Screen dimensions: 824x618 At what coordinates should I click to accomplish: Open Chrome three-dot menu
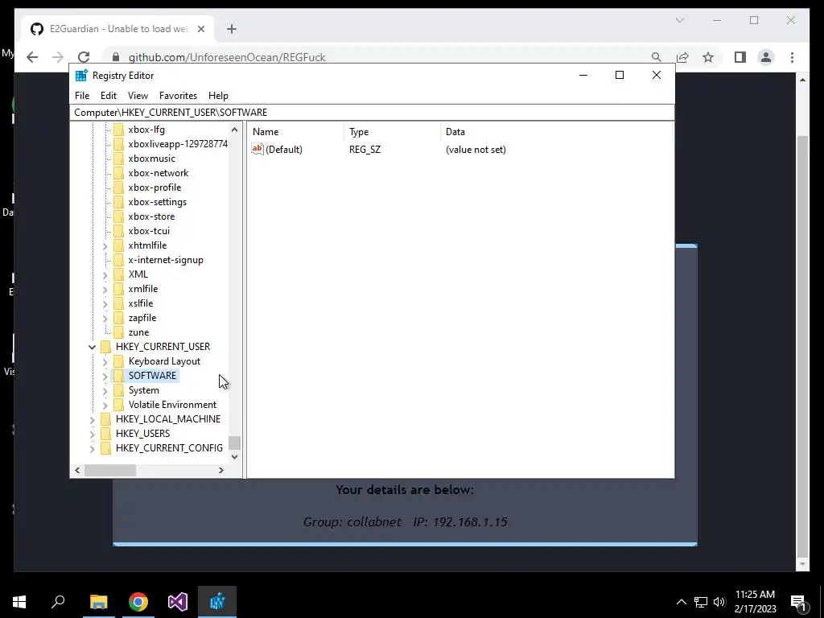click(792, 57)
